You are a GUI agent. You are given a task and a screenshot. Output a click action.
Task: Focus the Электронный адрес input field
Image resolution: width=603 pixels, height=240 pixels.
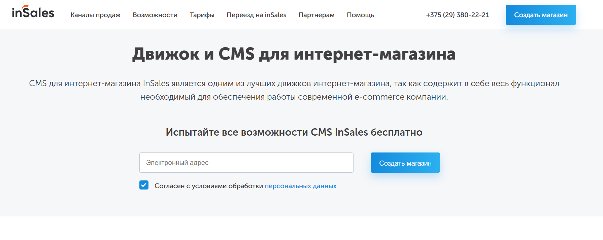click(x=246, y=163)
